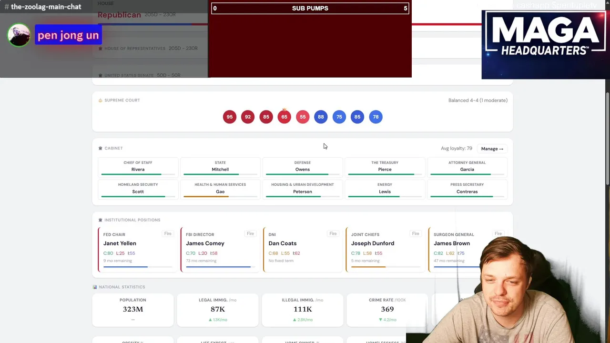Open Homeland Security Scott card
This screenshot has height=343, width=610.
[x=138, y=189]
